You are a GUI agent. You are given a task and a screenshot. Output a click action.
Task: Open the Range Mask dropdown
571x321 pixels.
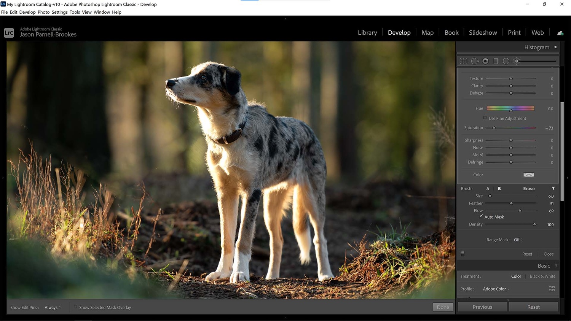tap(518, 240)
